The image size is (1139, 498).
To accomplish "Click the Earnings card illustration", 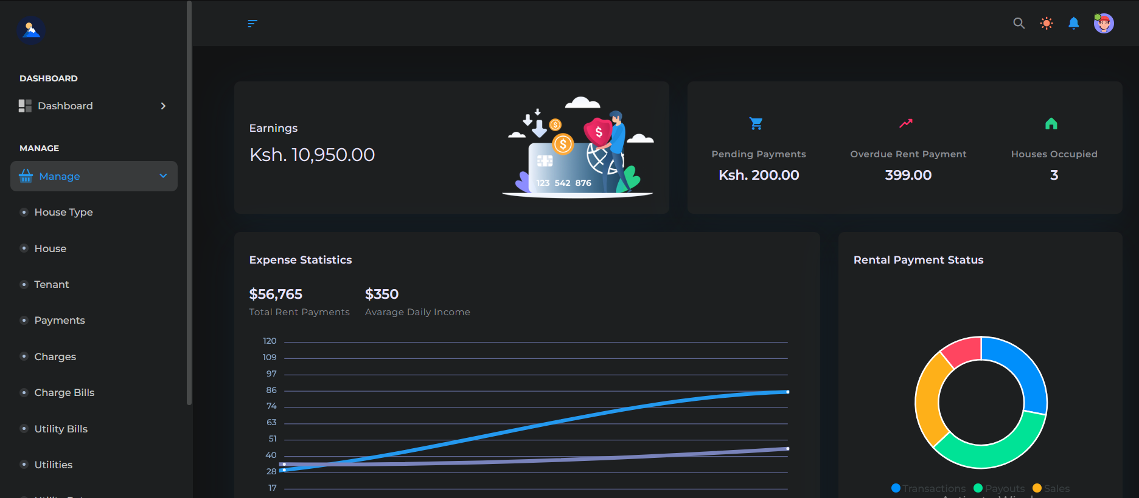I will [x=578, y=147].
